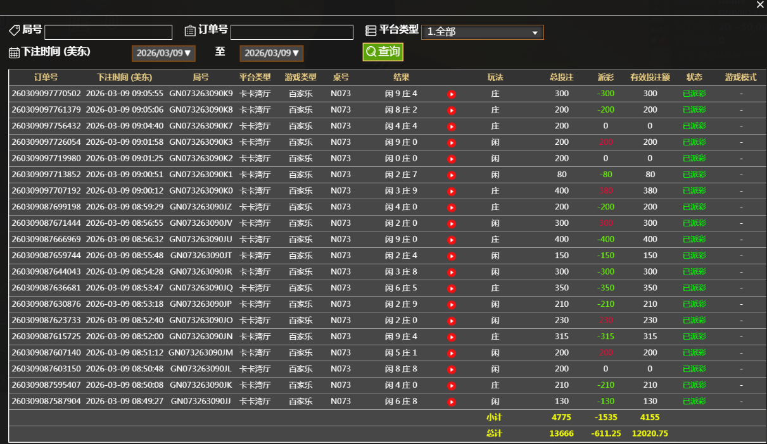Focus the 局号 round number input field

pyautogui.click(x=108, y=32)
